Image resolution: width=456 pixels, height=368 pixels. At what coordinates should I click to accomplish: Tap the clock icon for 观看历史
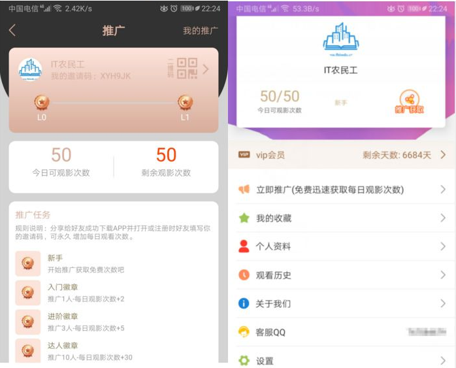[x=244, y=275]
